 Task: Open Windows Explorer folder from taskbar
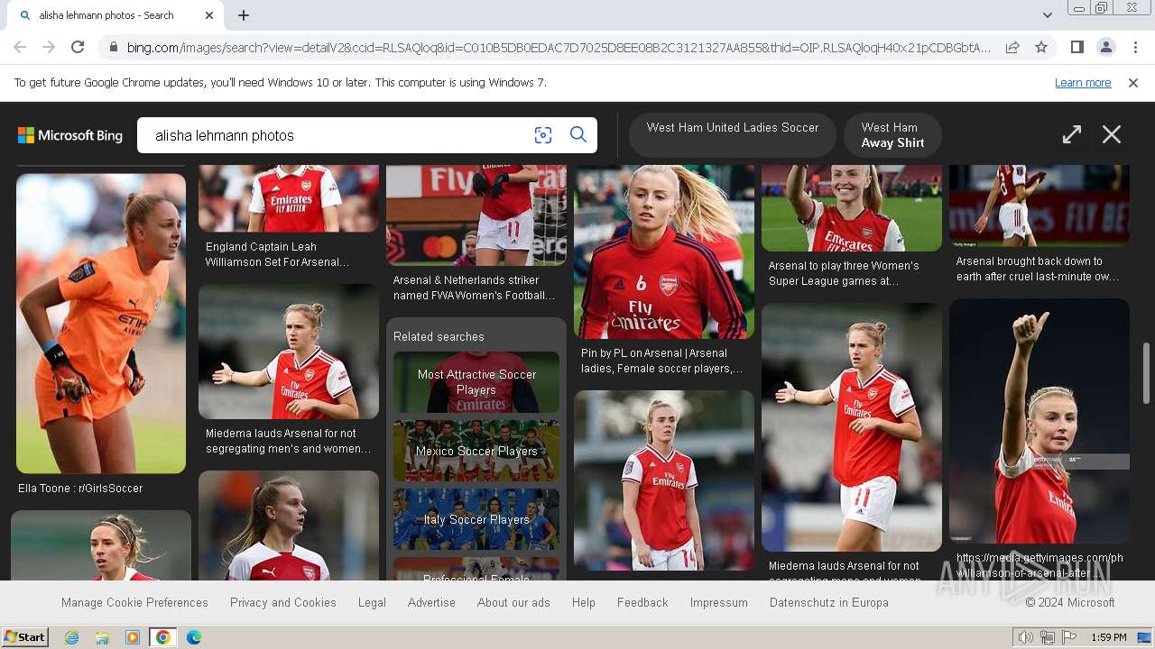tap(102, 637)
